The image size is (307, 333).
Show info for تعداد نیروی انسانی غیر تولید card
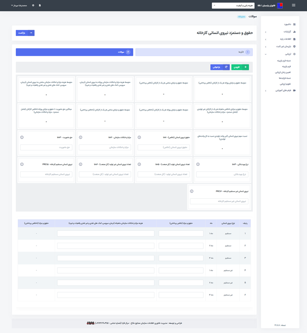point(81,164)
